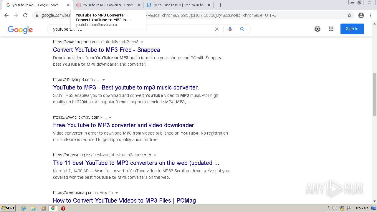Open new browser tab
The width and height of the screenshot is (377, 212).
point(220,5)
